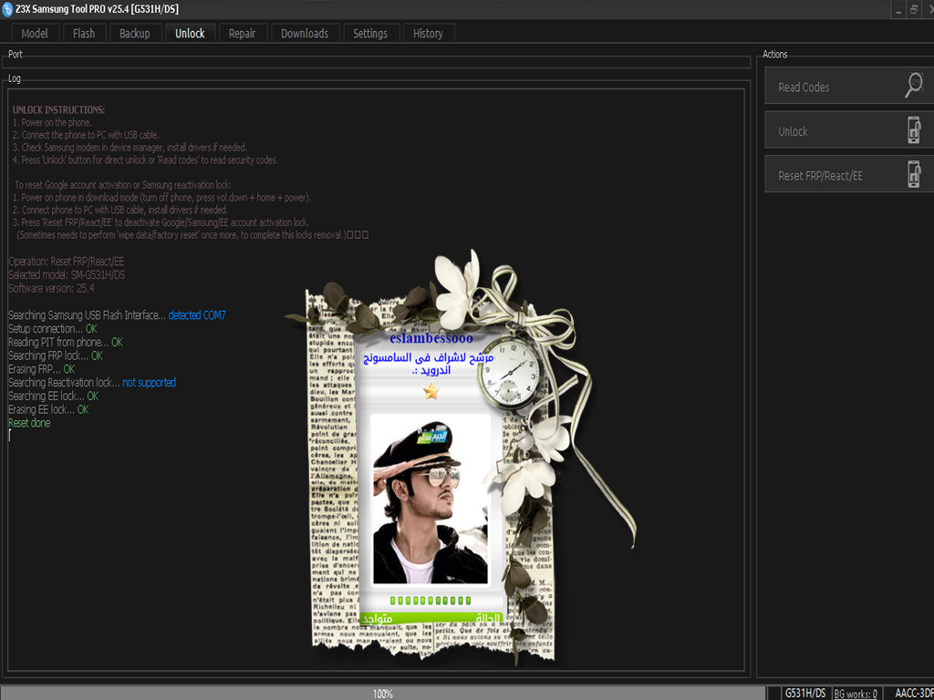Click the 100% progress bar
Image resolution: width=934 pixels, height=700 pixels.
tap(382, 694)
